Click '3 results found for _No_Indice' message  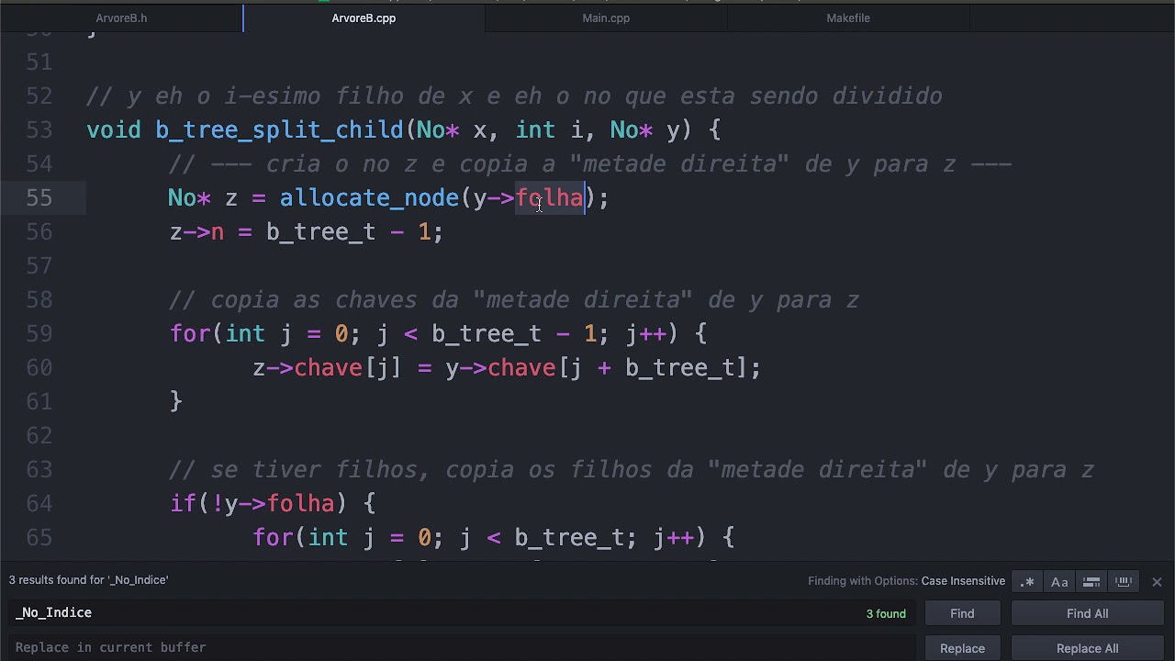(x=89, y=580)
